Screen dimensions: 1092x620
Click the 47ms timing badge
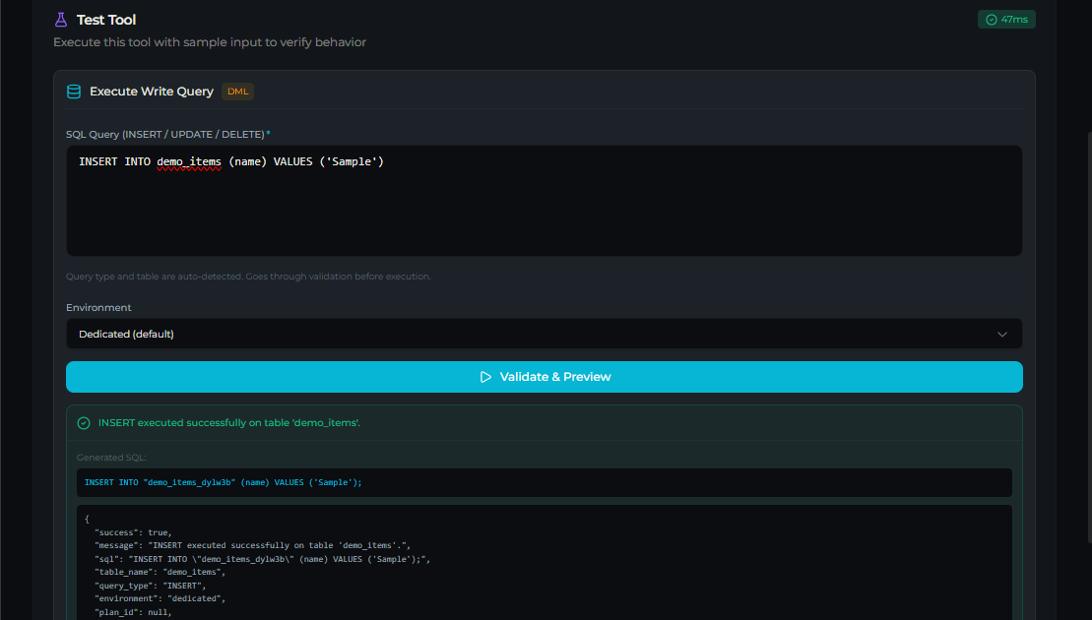1006,20
